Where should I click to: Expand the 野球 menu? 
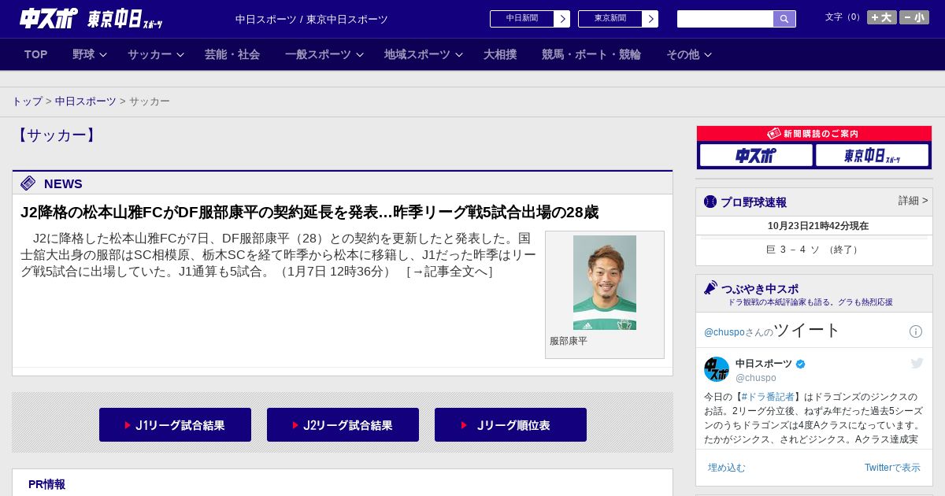90,54
